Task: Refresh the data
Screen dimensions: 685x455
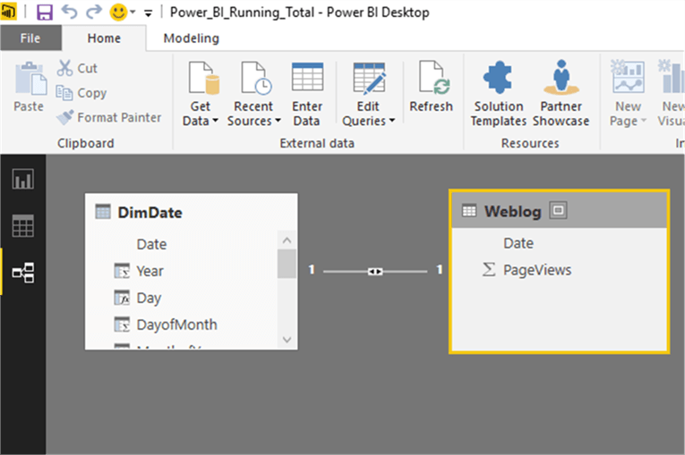Action: pos(432,88)
